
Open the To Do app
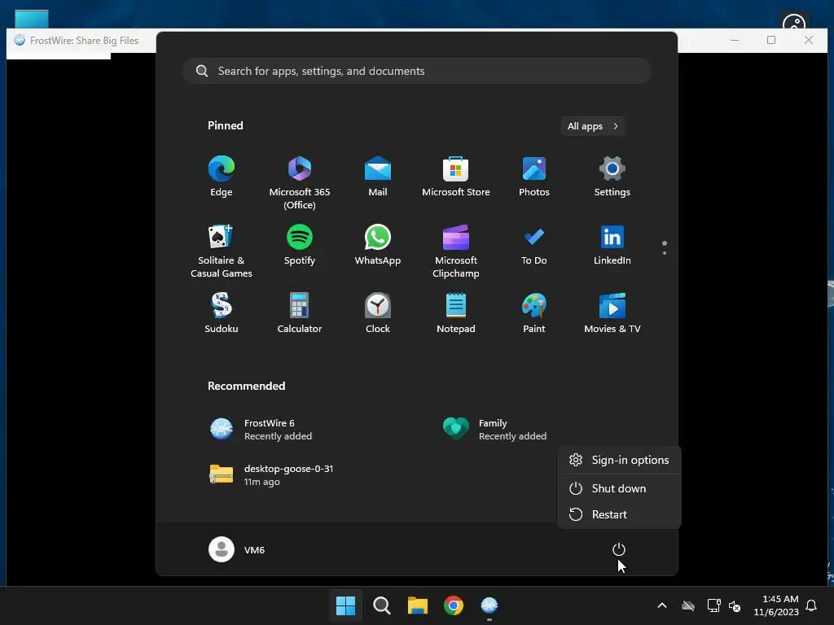pyautogui.click(x=534, y=245)
